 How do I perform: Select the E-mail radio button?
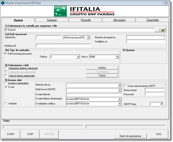[x=6, y=87]
